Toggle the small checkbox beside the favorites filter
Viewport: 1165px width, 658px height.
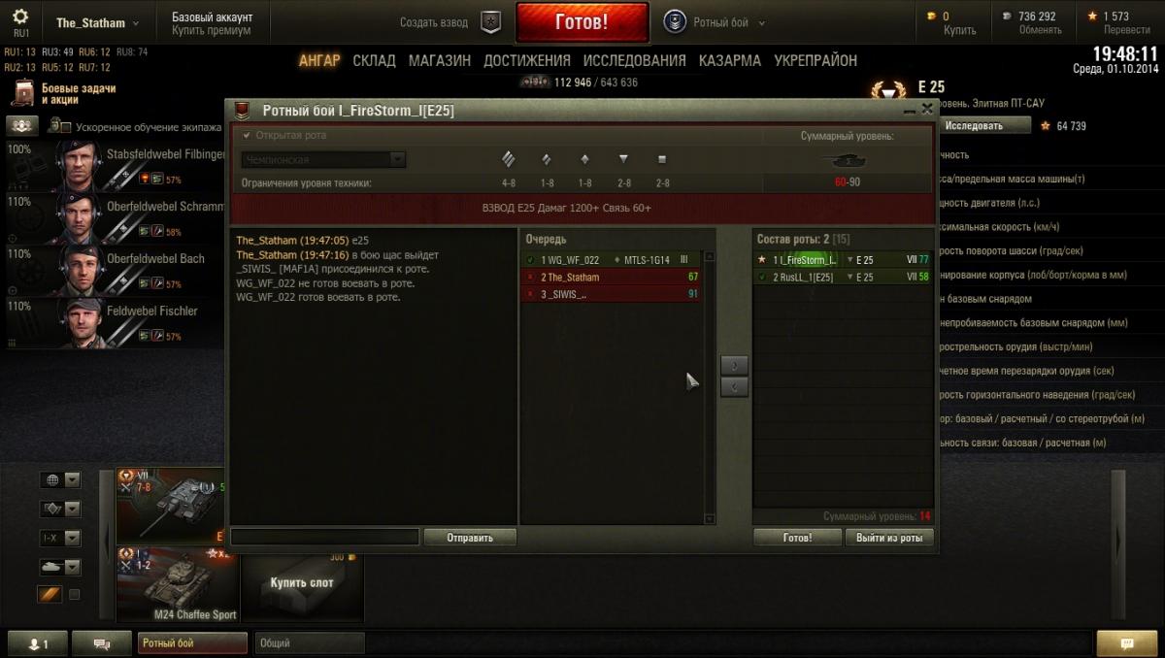coord(74,594)
